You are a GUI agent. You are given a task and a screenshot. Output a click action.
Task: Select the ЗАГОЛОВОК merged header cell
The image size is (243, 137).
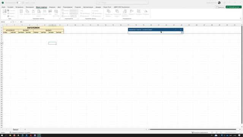click(x=33, y=28)
